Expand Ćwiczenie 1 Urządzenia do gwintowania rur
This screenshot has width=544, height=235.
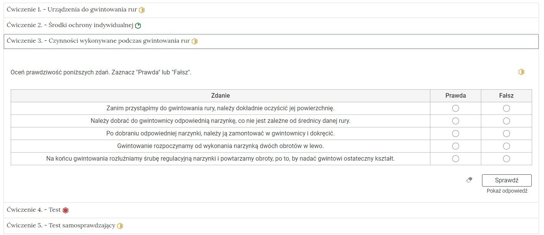coord(271,10)
